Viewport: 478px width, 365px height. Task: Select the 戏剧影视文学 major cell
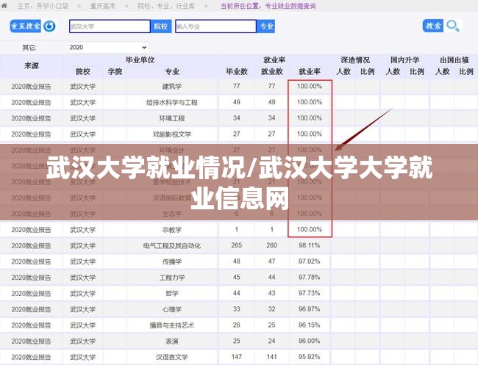click(x=172, y=134)
